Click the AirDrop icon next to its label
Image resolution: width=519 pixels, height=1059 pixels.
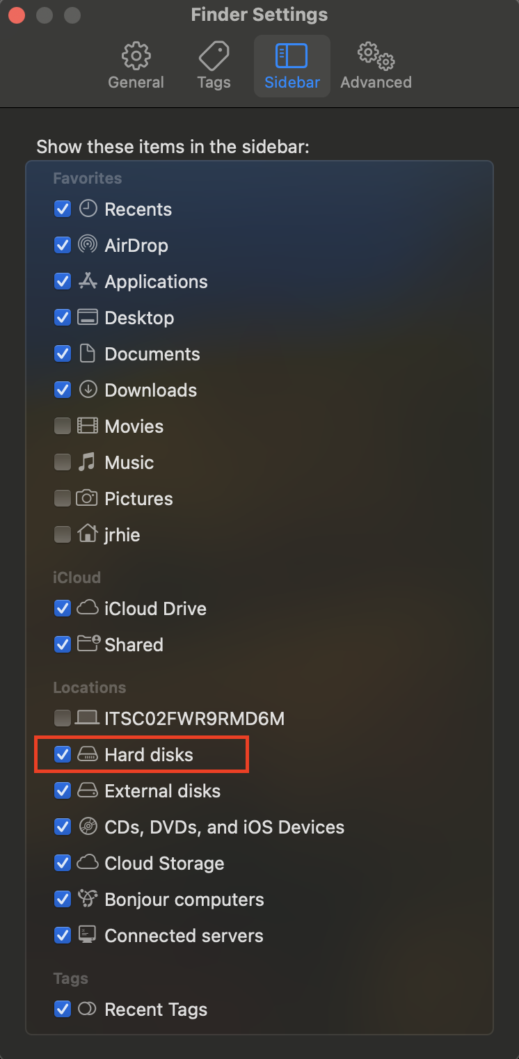click(x=88, y=245)
